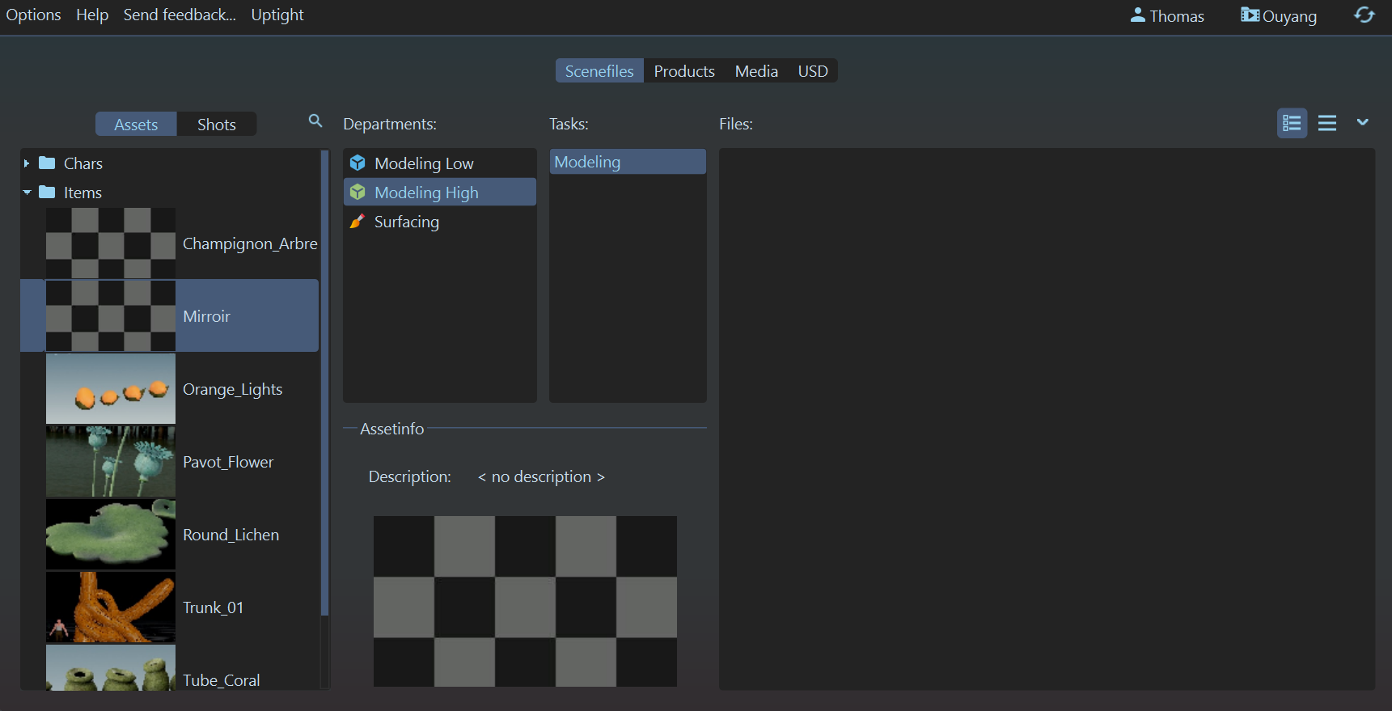Click the asset list vertical scrollbar
The width and height of the screenshot is (1392, 711).
pyautogui.click(x=324, y=380)
